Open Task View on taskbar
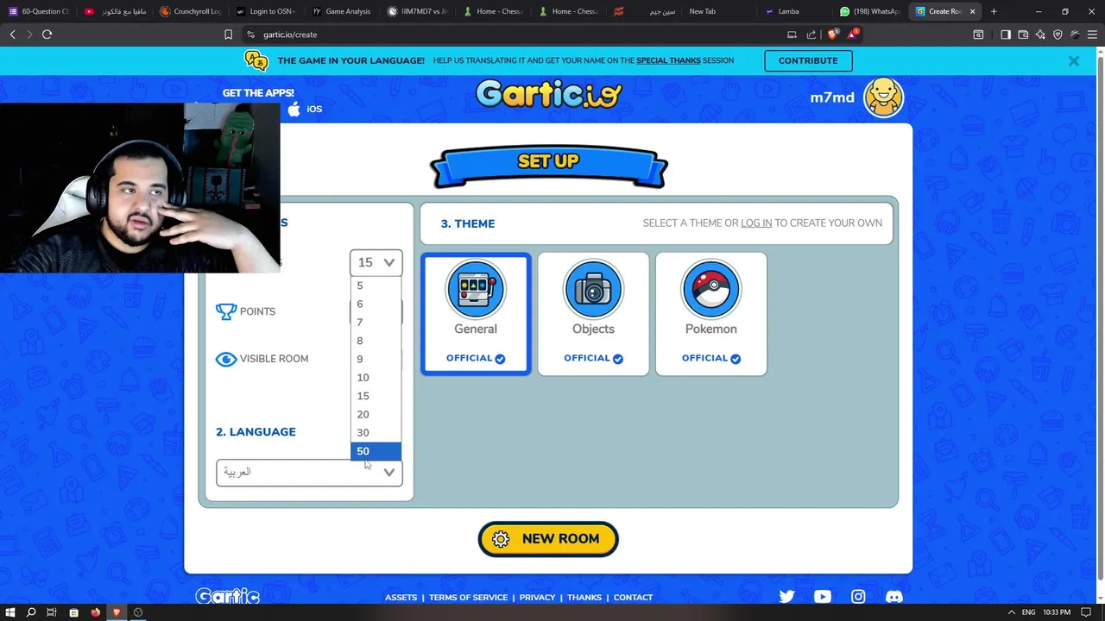1105x621 pixels. [x=52, y=612]
